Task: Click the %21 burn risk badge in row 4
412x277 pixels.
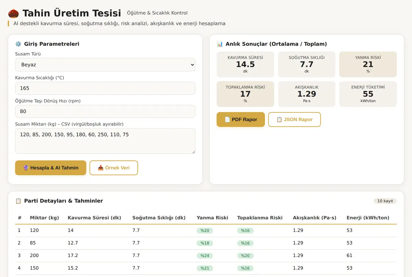Action: [205, 268]
